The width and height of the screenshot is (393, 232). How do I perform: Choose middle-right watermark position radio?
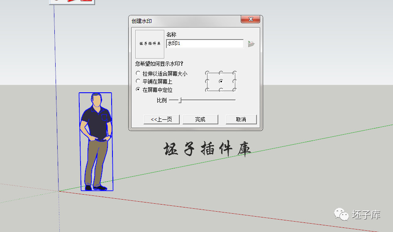(234, 81)
